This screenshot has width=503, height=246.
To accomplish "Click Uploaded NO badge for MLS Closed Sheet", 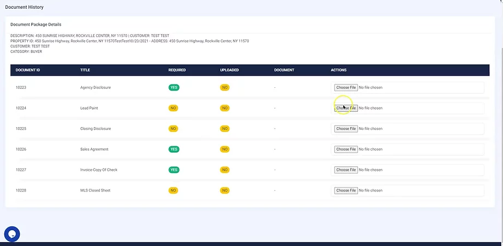I will pyautogui.click(x=225, y=190).
